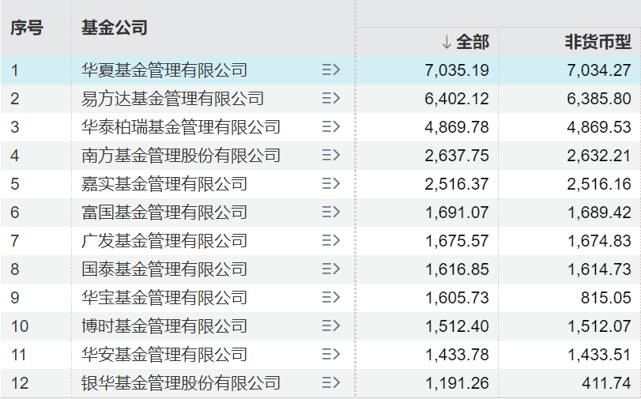
Task: Select company name 国泰基金管理有限公司
Action: point(164,269)
